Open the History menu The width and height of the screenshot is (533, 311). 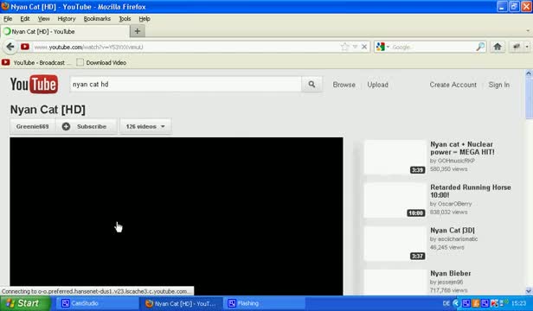click(67, 19)
